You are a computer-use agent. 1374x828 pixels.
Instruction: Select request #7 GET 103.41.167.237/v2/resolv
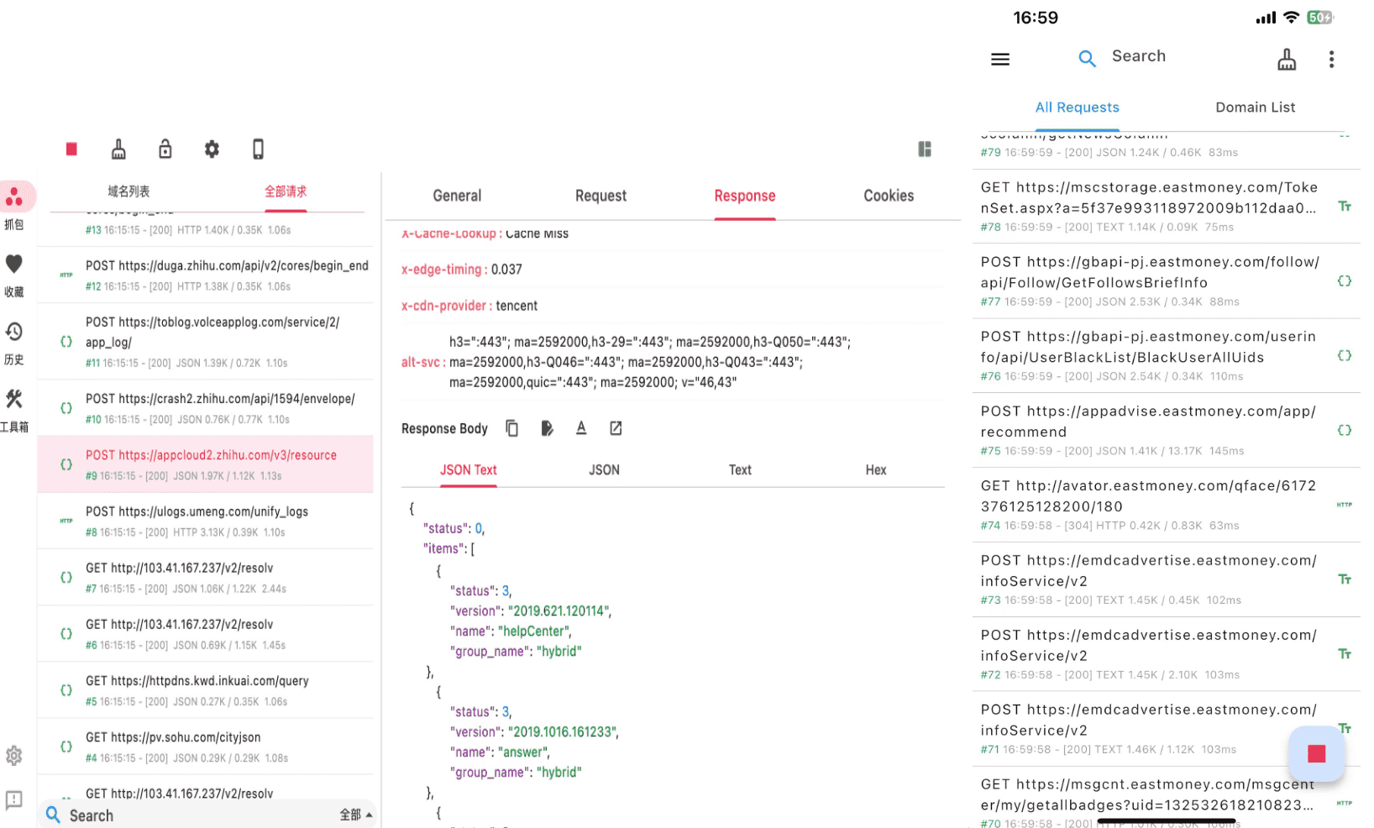tap(206, 578)
